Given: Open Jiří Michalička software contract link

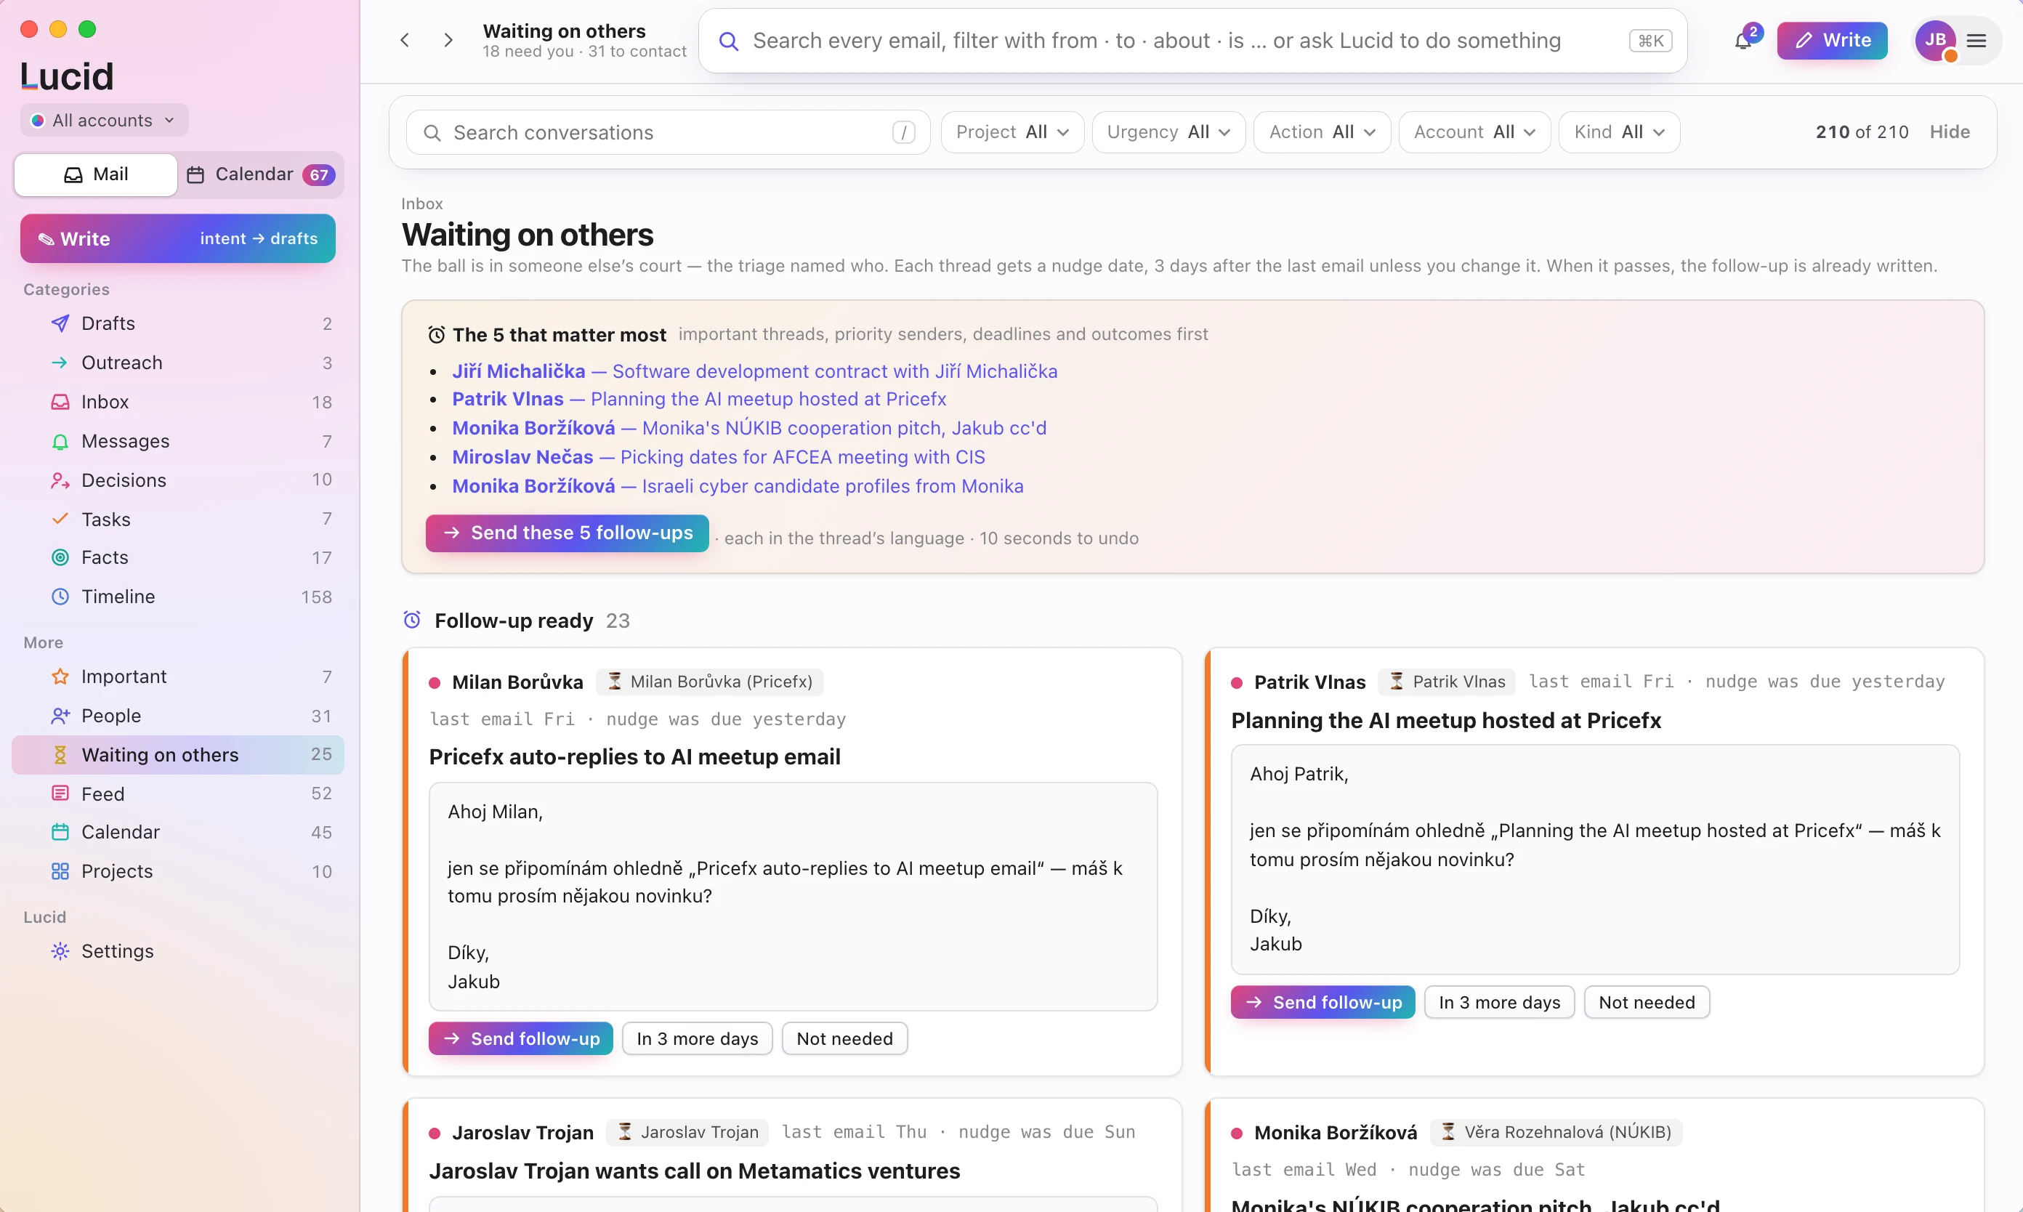Looking at the screenshot, I should coord(754,371).
